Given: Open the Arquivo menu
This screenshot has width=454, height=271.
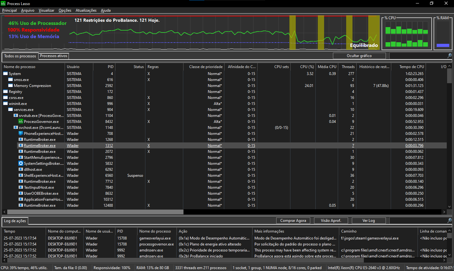Looking at the screenshot, I should coord(28,10).
